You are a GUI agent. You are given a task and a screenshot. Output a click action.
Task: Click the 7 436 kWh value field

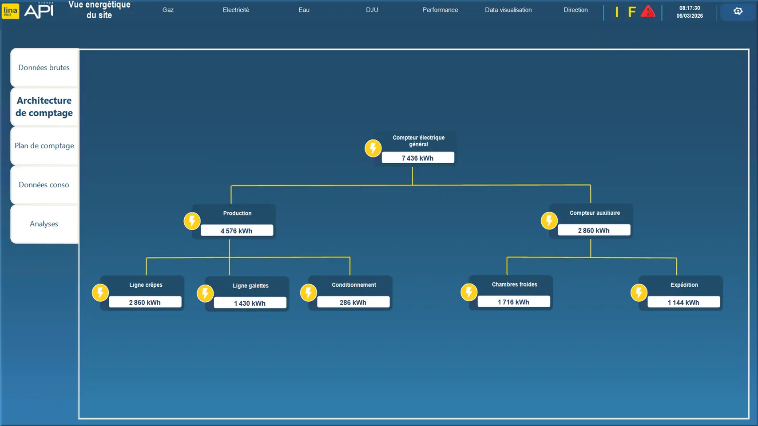pyautogui.click(x=417, y=158)
